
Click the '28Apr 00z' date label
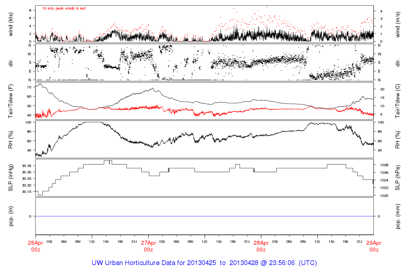(x=261, y=246)
